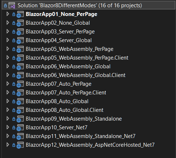
Task: Select the bold startup project BlazorApp01_None_PerPage
Action: pyautogui.click(x=61, y=14)
